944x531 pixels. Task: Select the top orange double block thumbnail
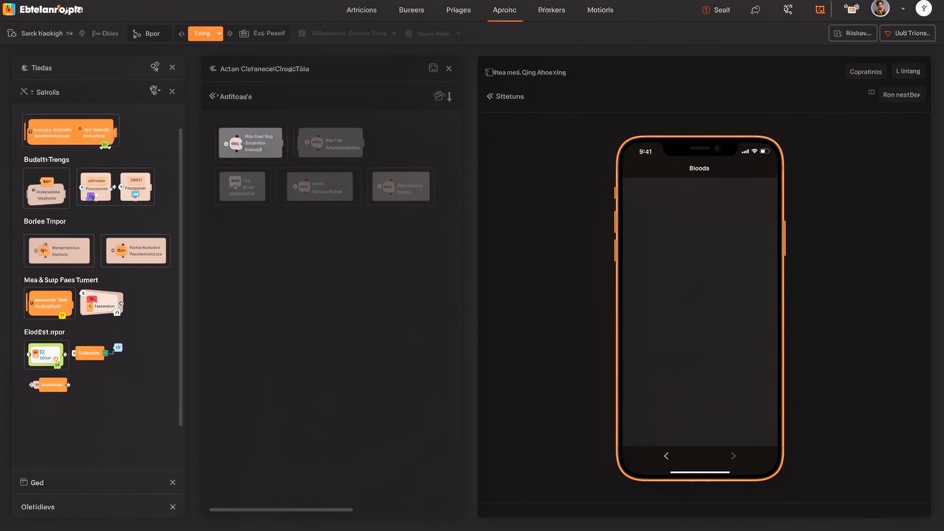pyautogui.click(x=71, y=131)
